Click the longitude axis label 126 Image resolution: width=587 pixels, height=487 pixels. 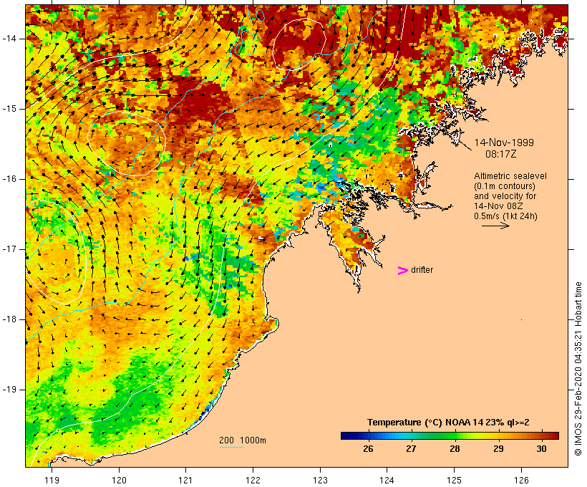(x=521, y=481)
